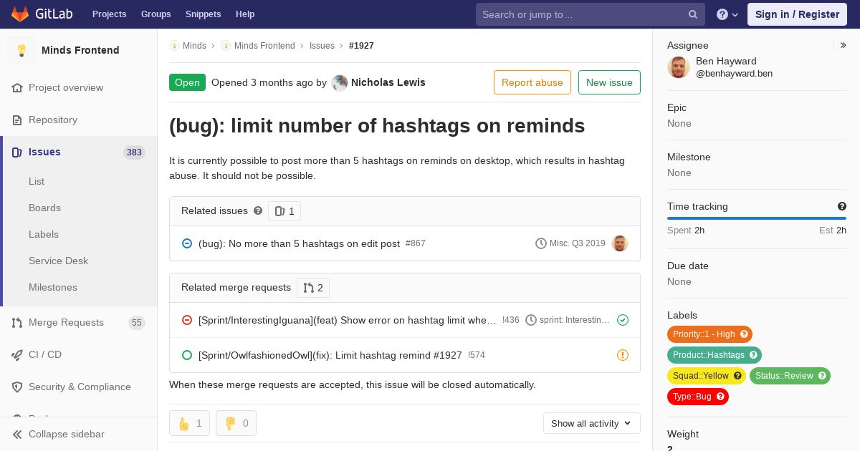The width and height of the screenshot is (860, 451).
Task: Click the GitLab fox logo
Action: tap(20, 14)
